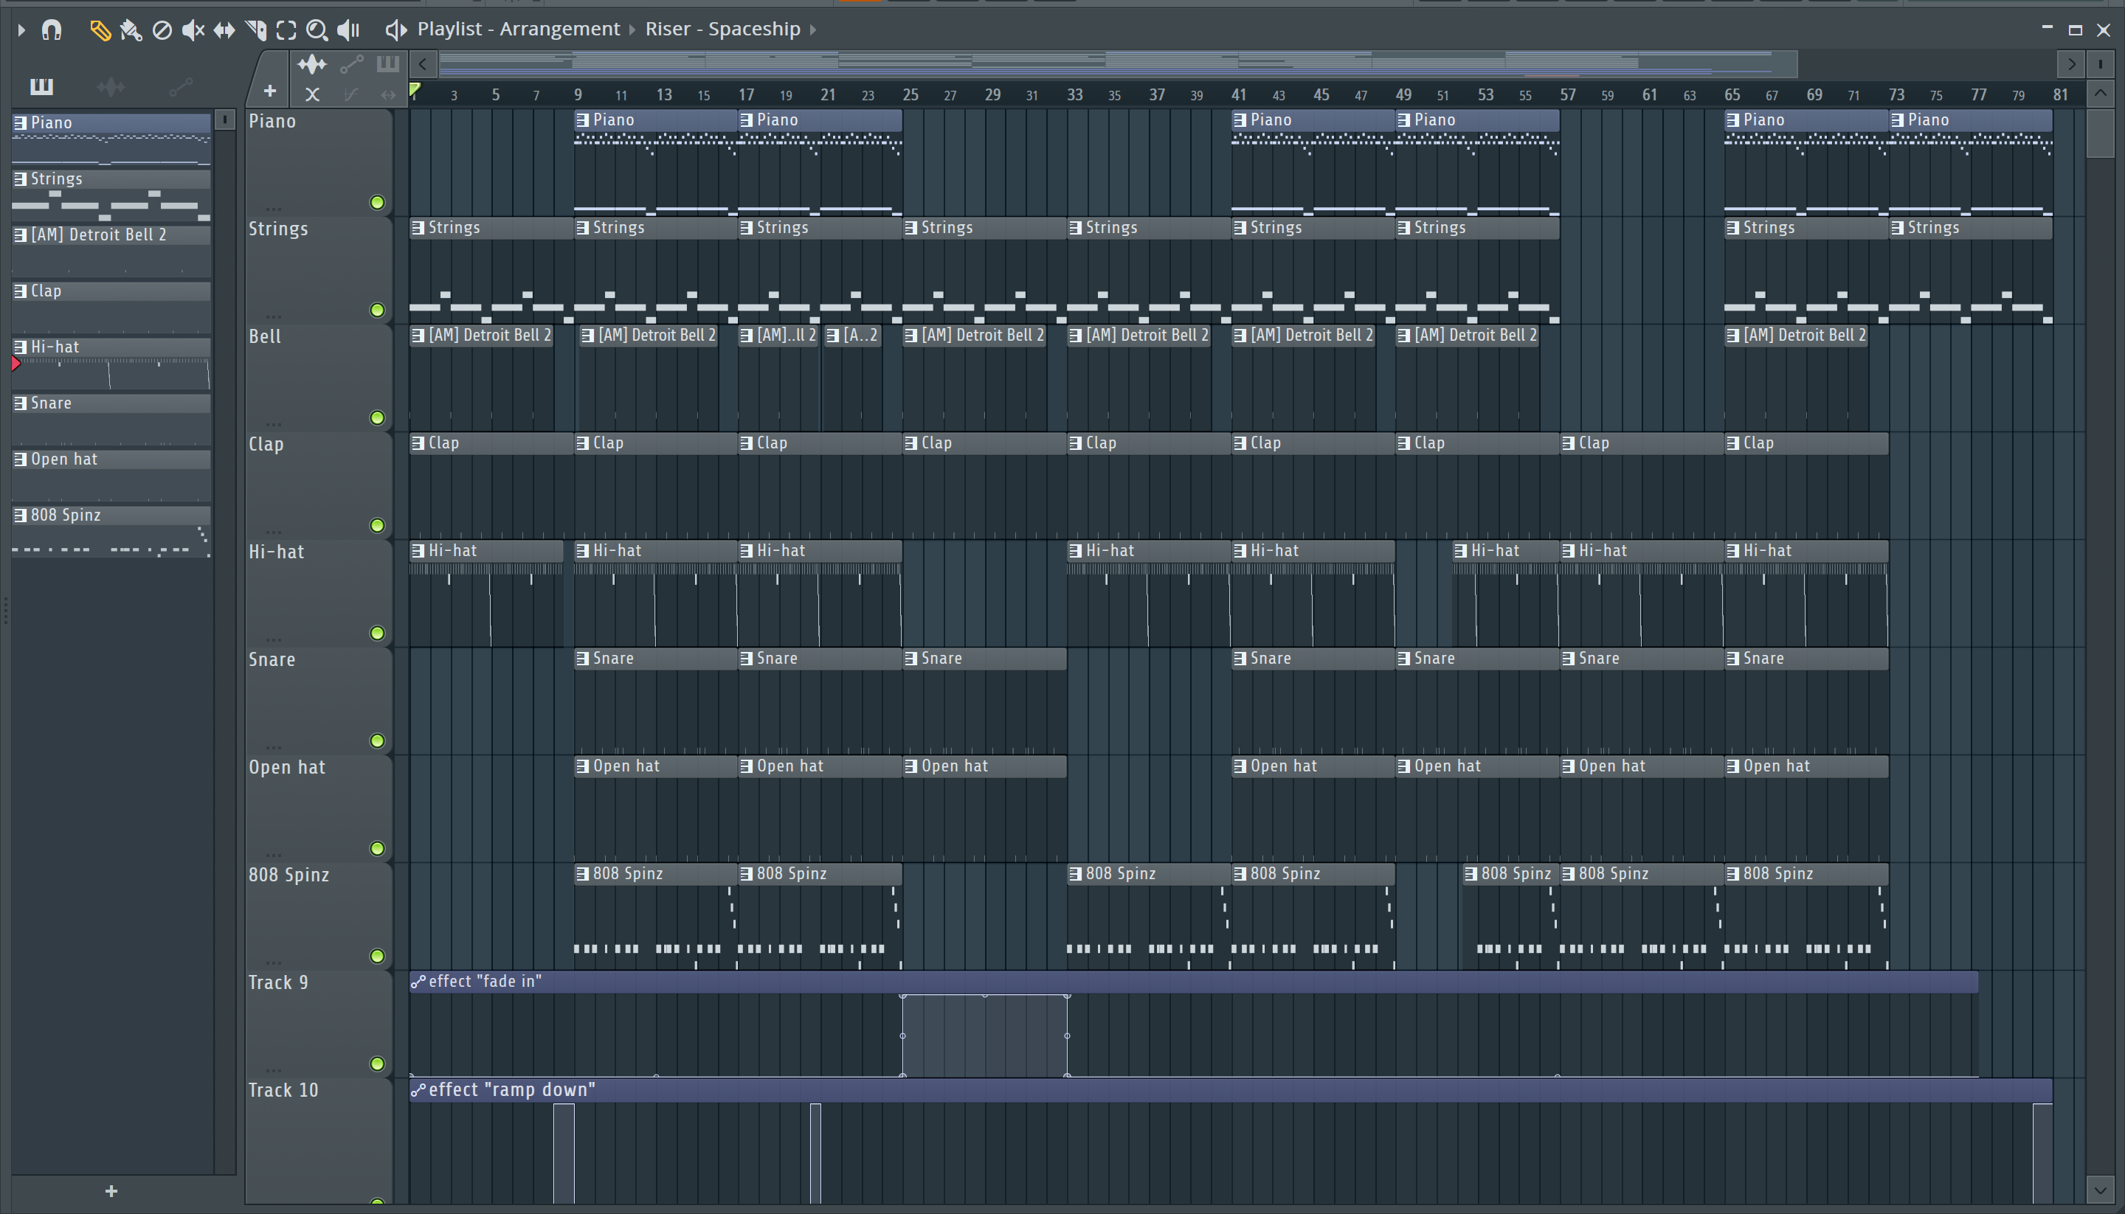Image resolution: width=2125 pixels, height=1214 pixels.
Task: Click the Track 10 header name
Action: coord(283,1091)
